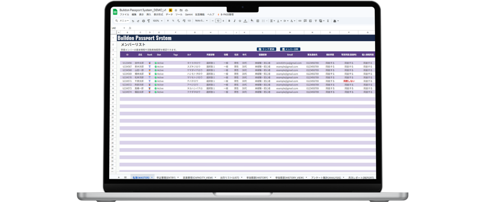
Task: Click the メンバー分析 button
Action: click(x=290, y=49)
